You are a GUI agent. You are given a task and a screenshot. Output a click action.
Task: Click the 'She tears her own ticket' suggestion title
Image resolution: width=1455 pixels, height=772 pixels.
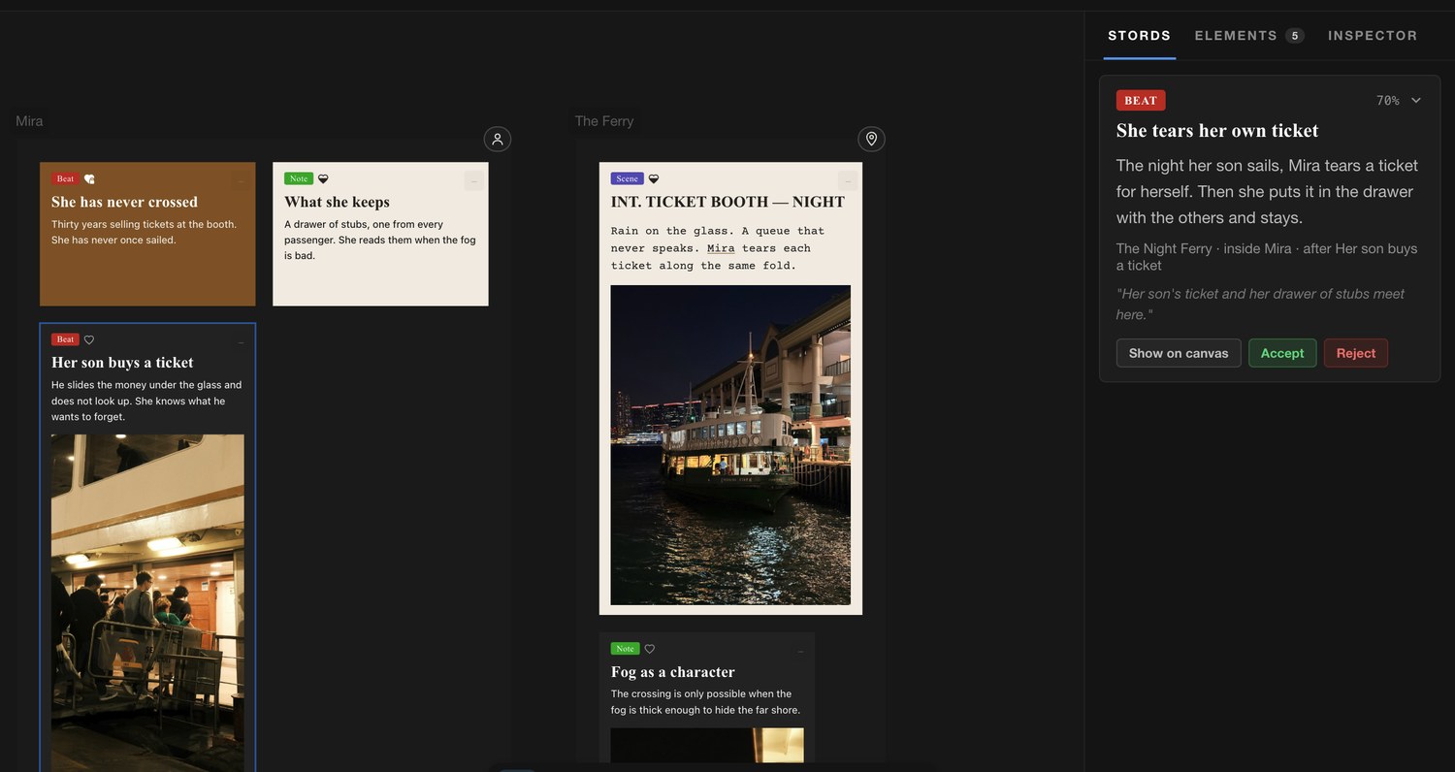(x=1217, y=131)
